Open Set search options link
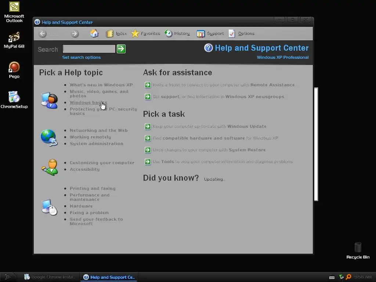376x282 pixels. click(81, 57)
